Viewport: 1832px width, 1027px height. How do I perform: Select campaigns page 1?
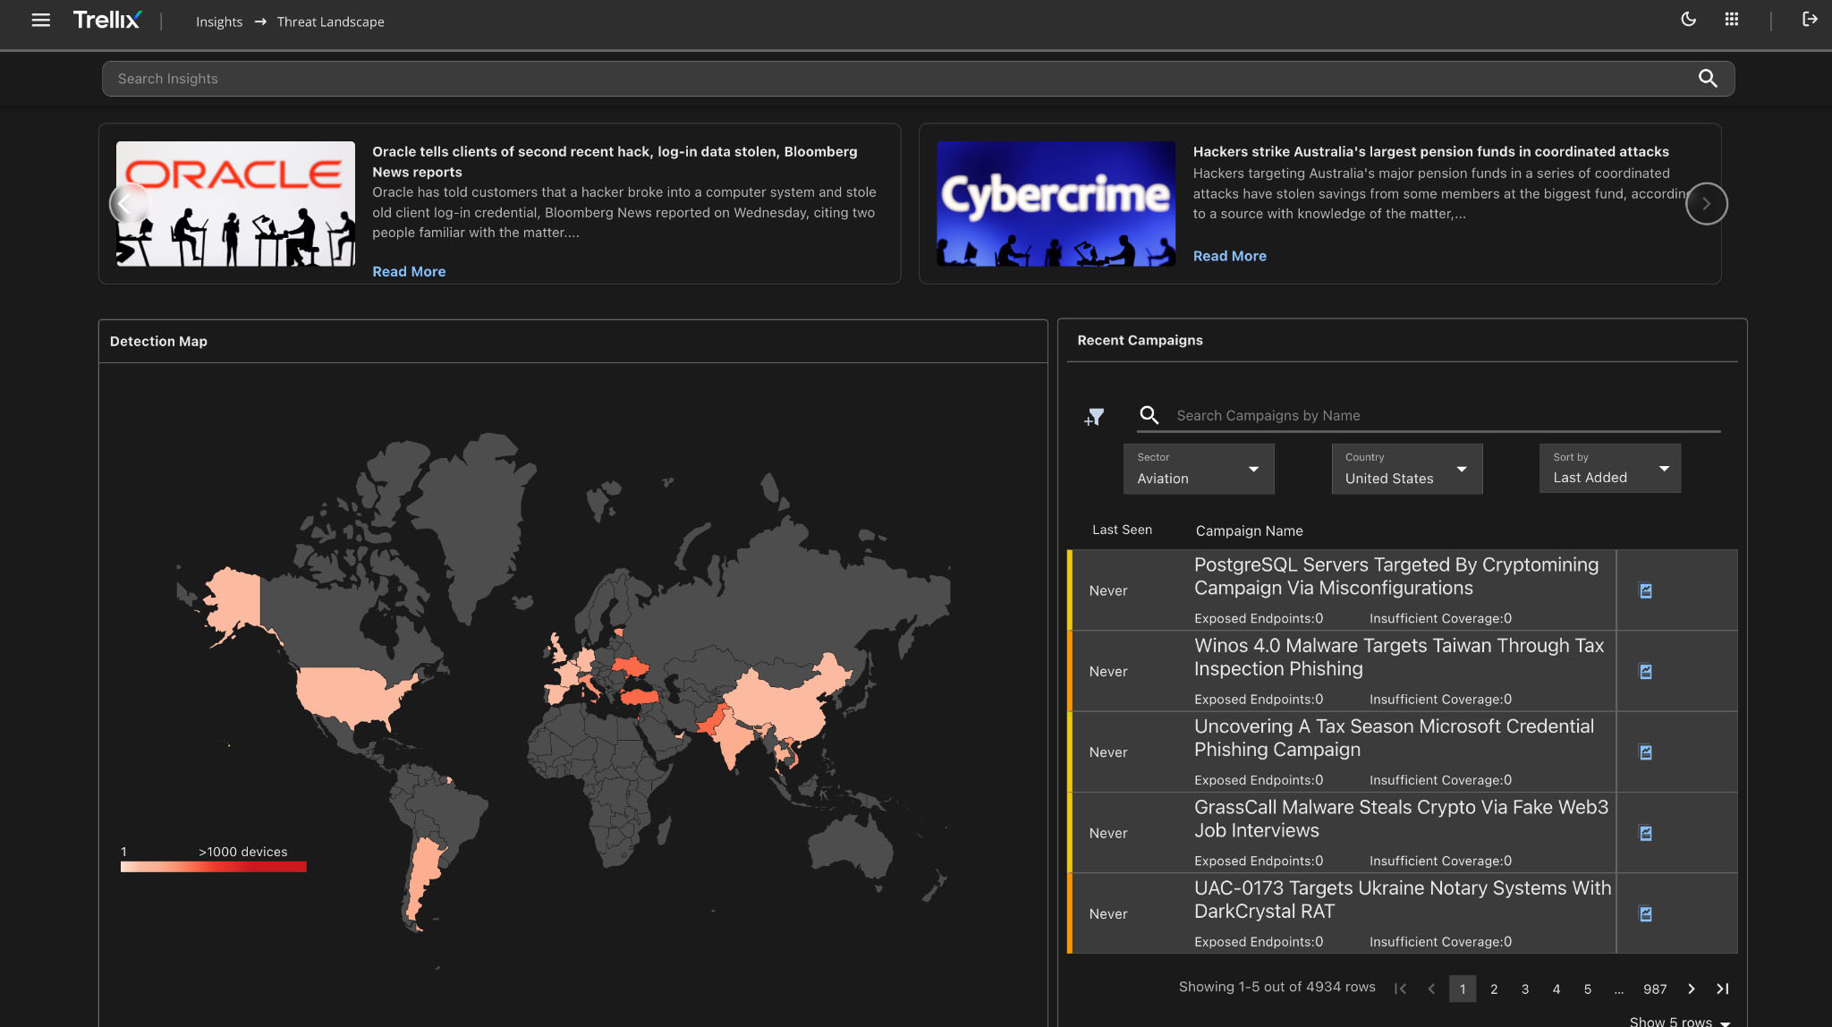(x=1463, y=989)
